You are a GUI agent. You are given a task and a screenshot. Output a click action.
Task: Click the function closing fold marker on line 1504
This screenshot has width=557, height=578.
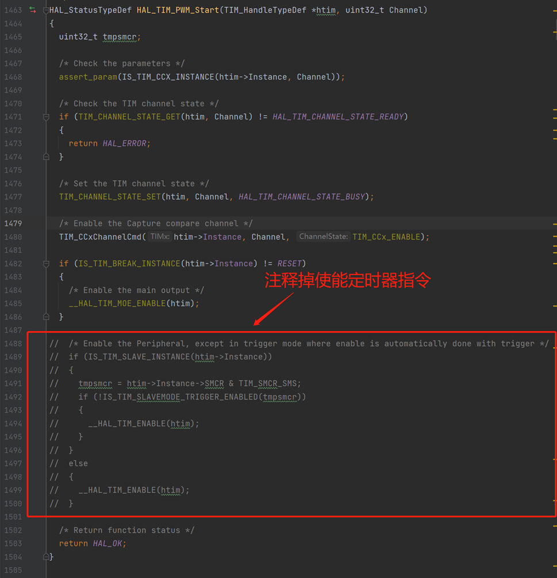click(x=46, y=557)
